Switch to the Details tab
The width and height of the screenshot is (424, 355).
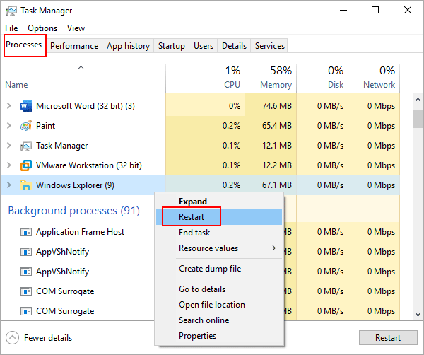[234, 46]
